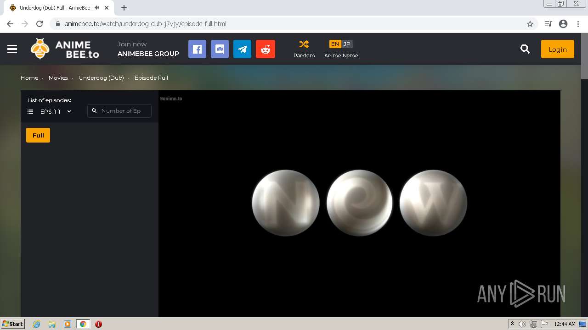Open the Opera icon on taskbar
Screen dimensions: 588x330
[x=98, y=324]
